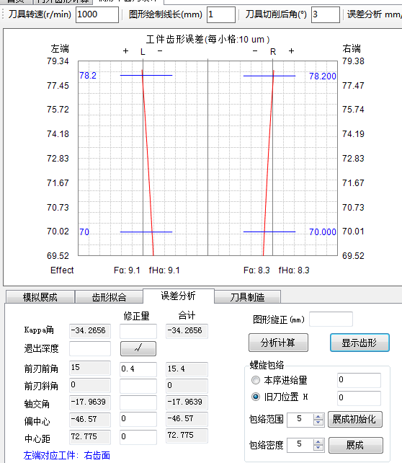Click the 图形绘制线长 input field
The width and height of the screenshot is (402, 463).
221,14
